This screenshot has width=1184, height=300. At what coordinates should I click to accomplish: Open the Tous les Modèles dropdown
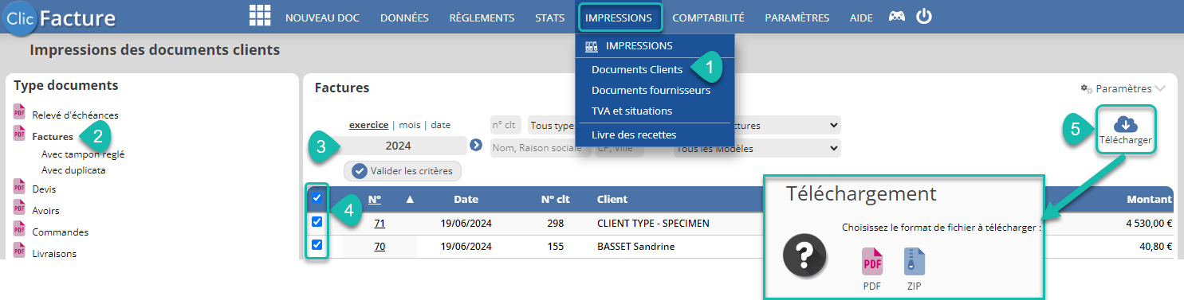(x=757, y=148)
